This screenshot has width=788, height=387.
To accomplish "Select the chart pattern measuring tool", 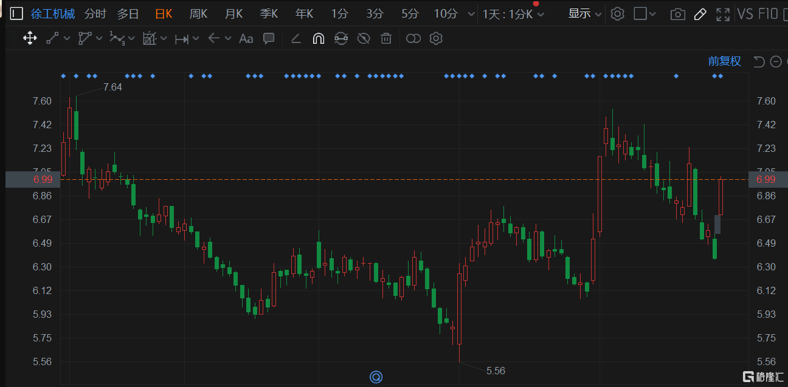I will 149,39.
